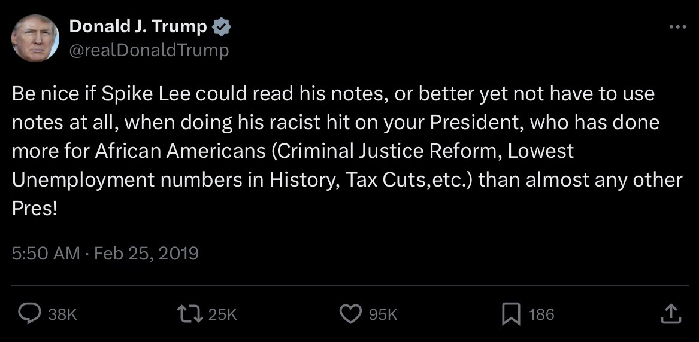Click the reply speech bubble icon
Viewport: 699px width, 342px height.
tap(28, 314)
